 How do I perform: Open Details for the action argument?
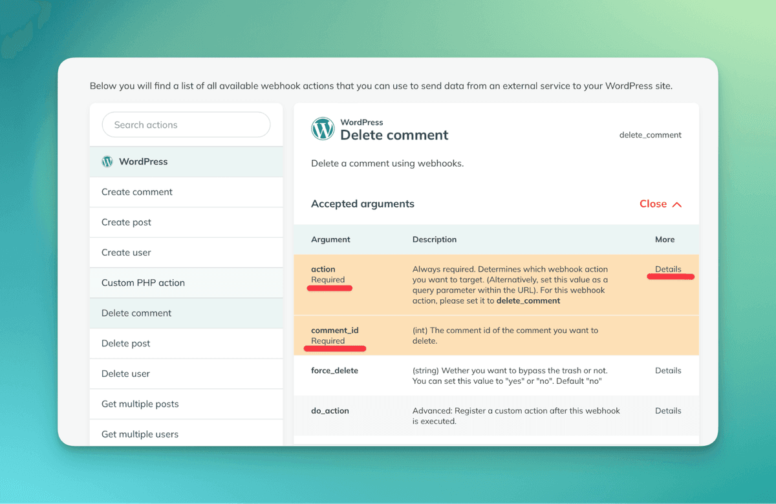click(x=668, y=269)
